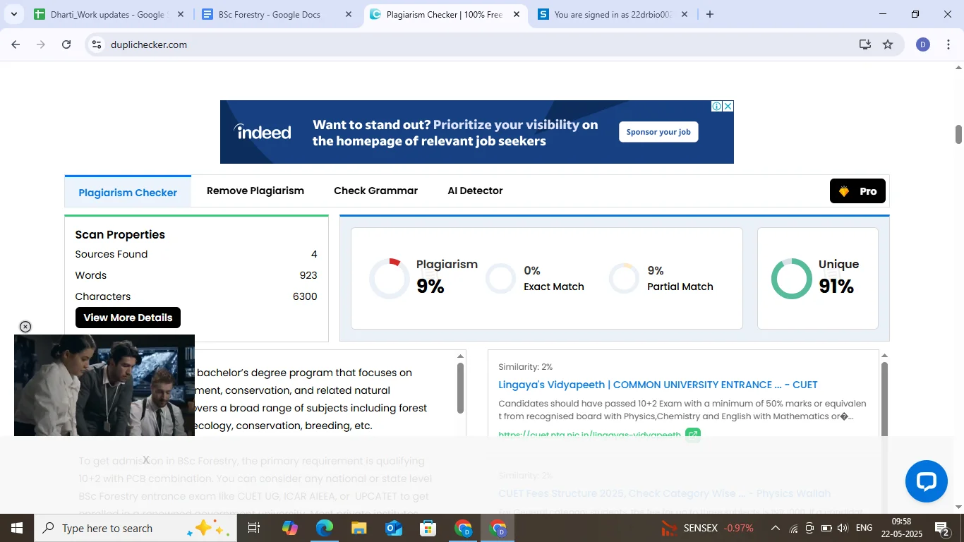Click the Plagiarism 9% donut chart

tap(390, 279)
